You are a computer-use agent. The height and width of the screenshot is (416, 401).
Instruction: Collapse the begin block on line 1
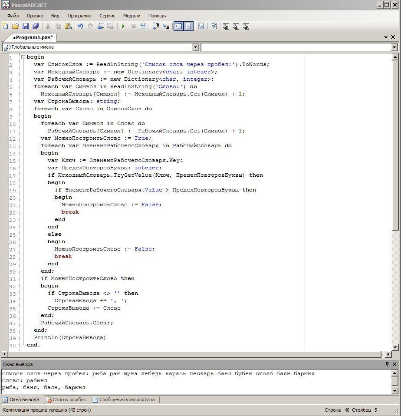(x=23, y=57)
